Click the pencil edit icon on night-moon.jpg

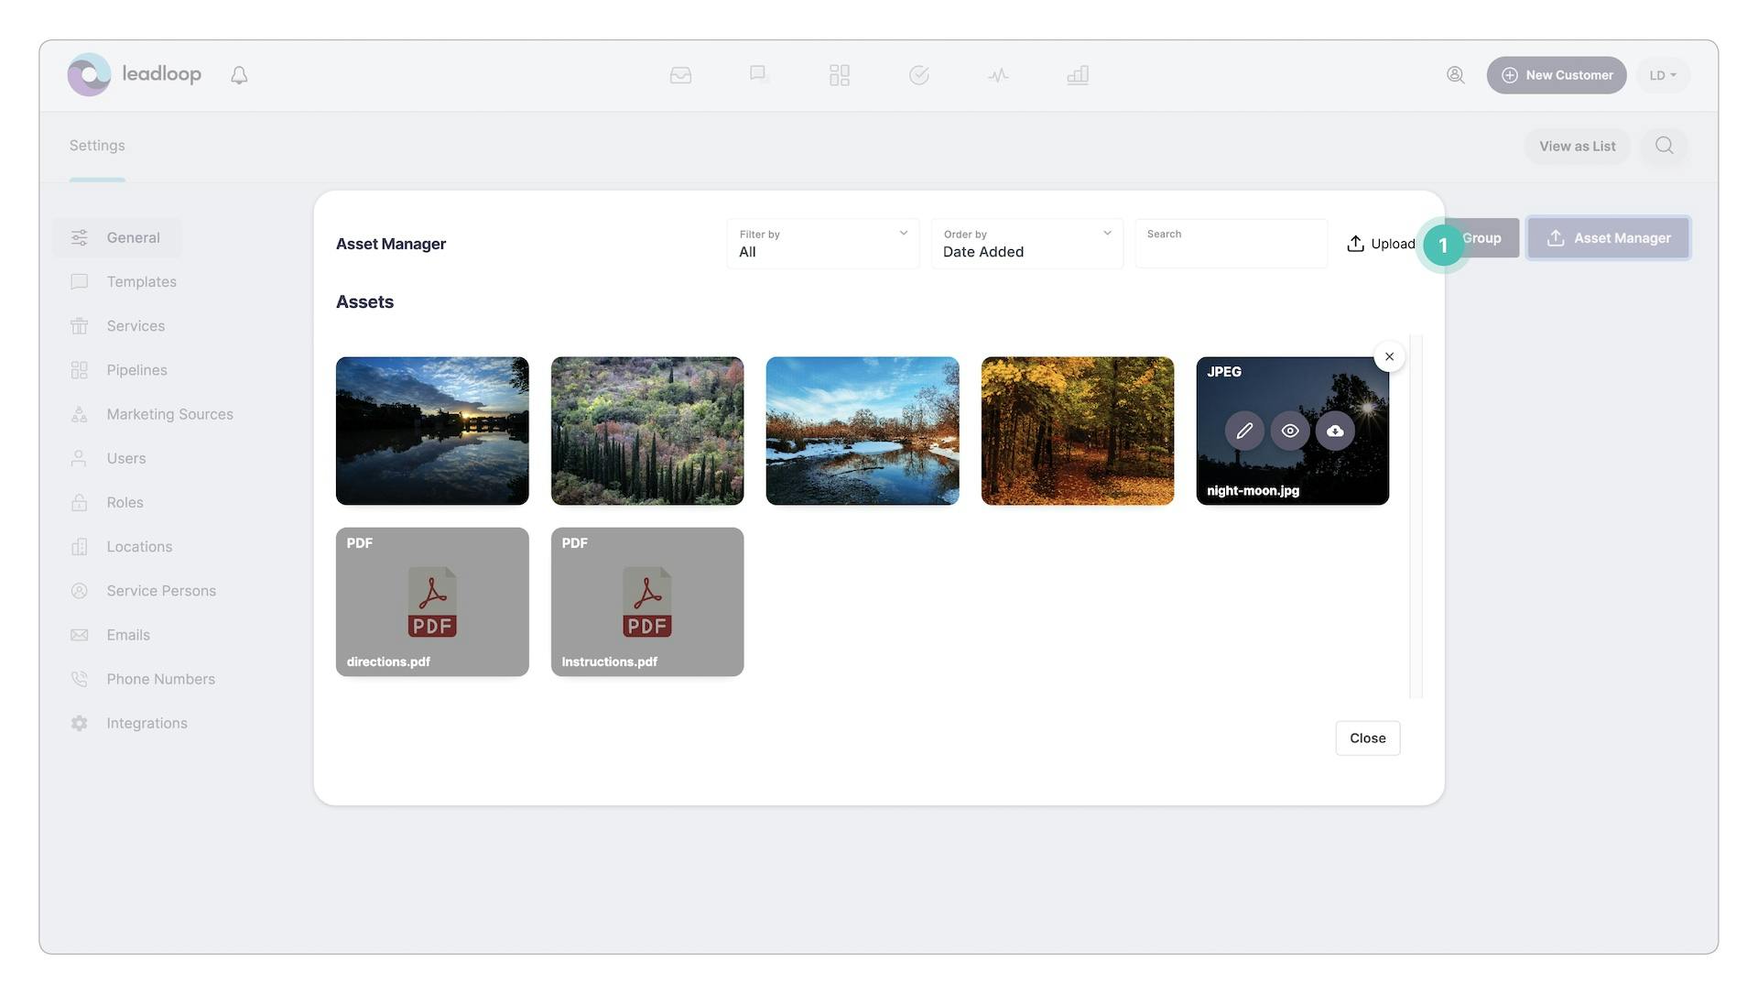click(x=1243, y=431)
